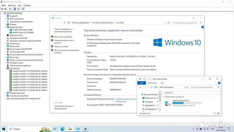
Task: Switch to large icons view button in status bar
Action: (x=218, y=113)
